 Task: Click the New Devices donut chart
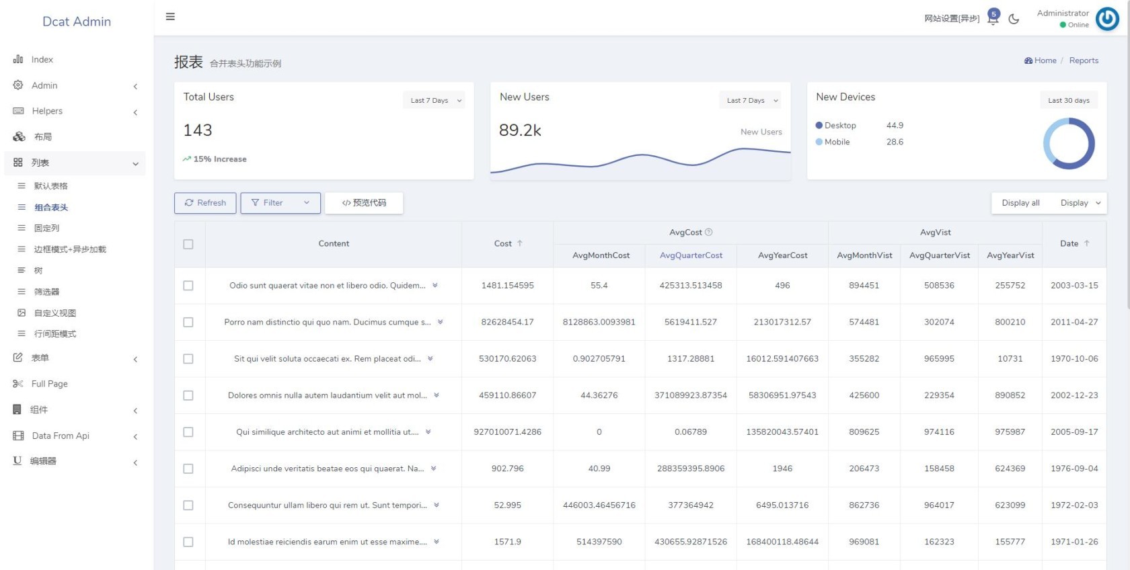pos(1068,143)
